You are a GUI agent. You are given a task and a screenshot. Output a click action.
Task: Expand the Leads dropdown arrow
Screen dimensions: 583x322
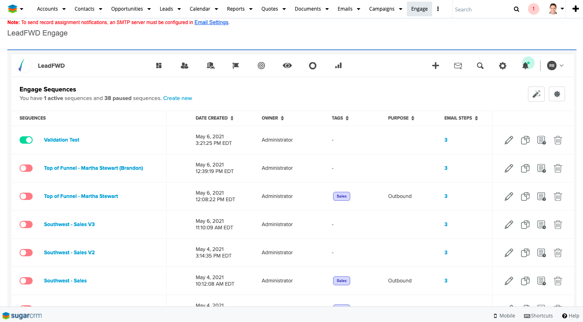179,9
